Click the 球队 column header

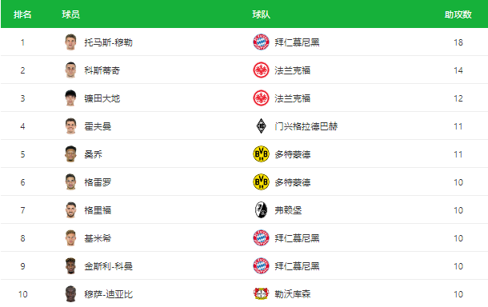(261, 14)
